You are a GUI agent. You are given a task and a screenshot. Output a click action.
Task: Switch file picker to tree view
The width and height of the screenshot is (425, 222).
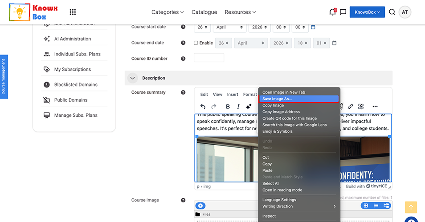[x=386, y=205]
